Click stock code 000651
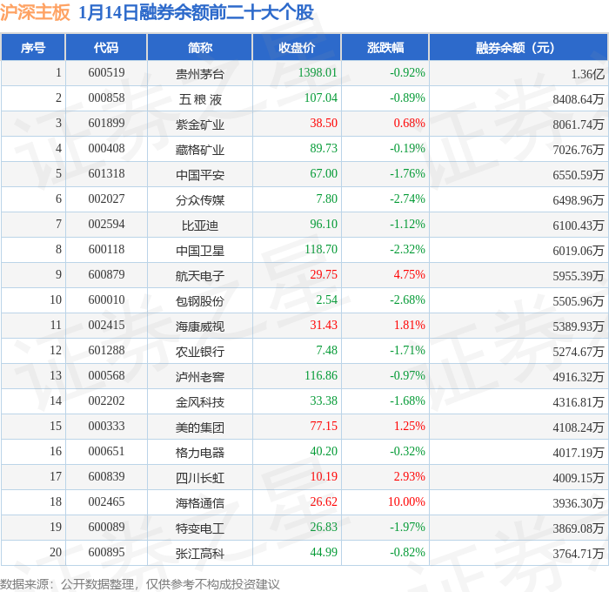609x592 pixels. (106, 452)
